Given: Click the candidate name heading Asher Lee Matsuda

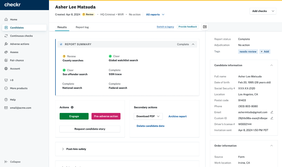Looking at the screenshot, I should point(75,7).
